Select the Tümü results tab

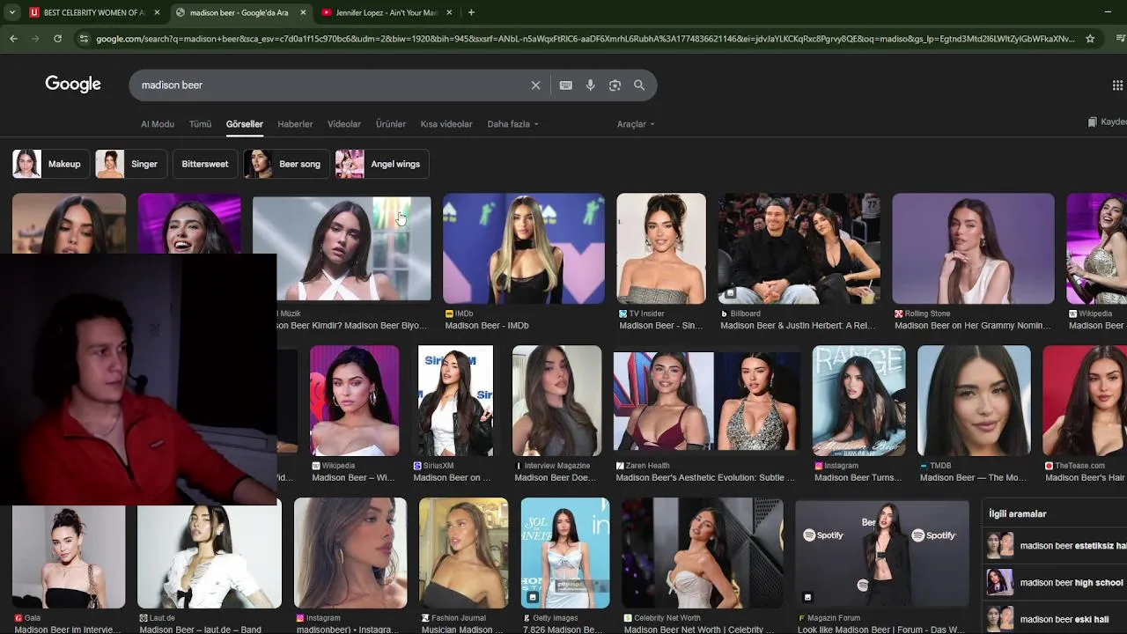click(x=200, y=124)
